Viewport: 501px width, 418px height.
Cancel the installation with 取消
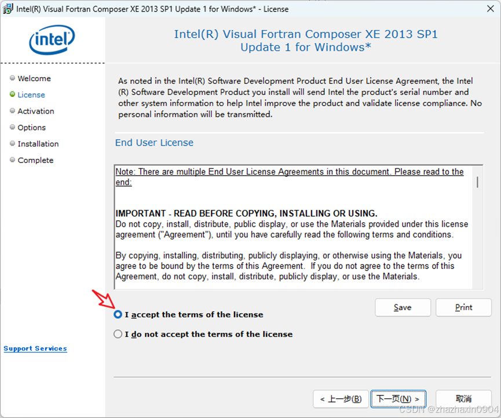tap(463, 399)
